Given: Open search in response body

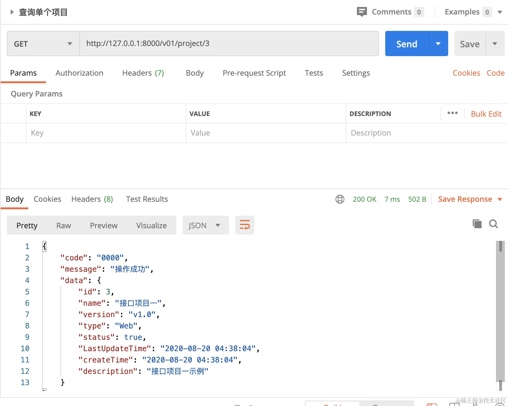Looking at the screenshot, I should coord(493,224).
